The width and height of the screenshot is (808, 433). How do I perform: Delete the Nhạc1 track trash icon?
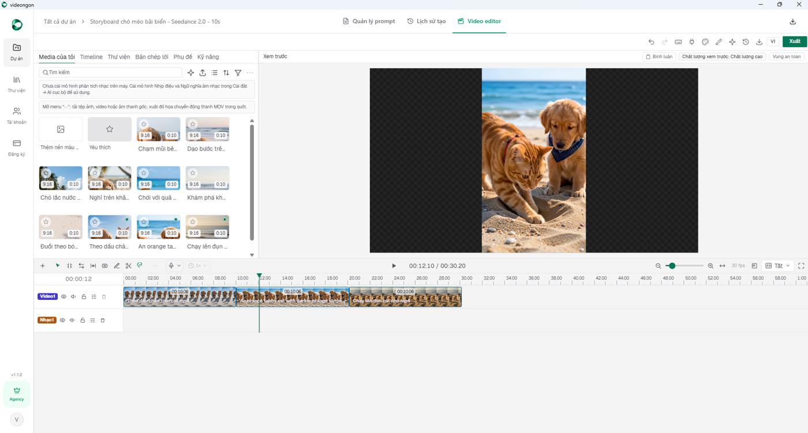103,320
